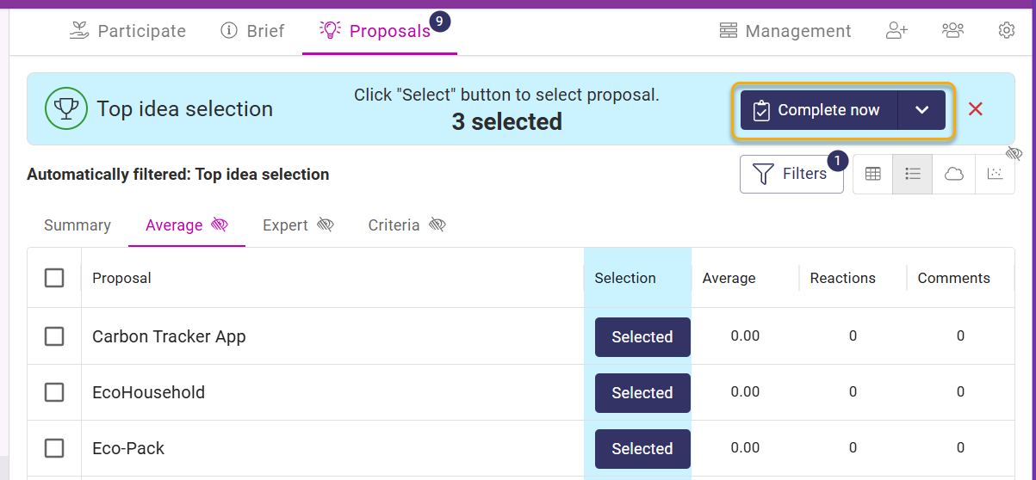Open the members group icon
Screen dimensions: 1036x480
point(952,31)
